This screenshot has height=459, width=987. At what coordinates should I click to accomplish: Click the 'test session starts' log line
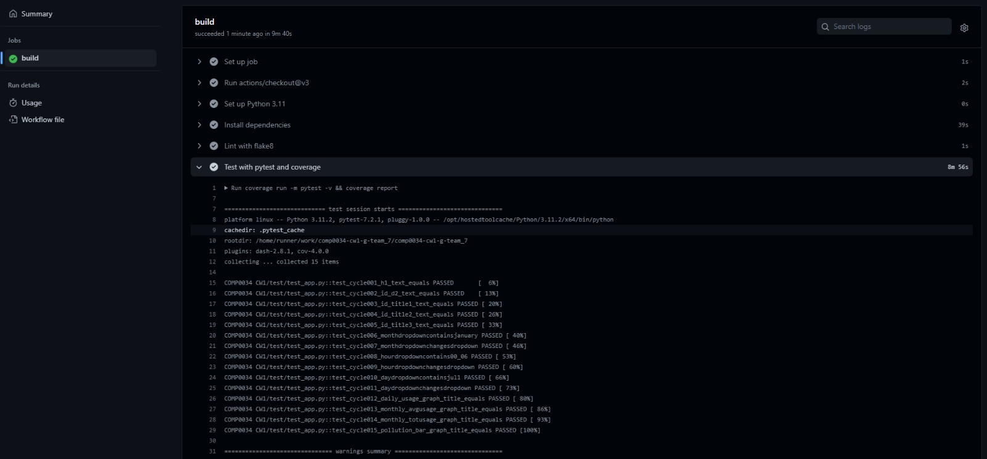pyautogui.click(x=363, y=209)
